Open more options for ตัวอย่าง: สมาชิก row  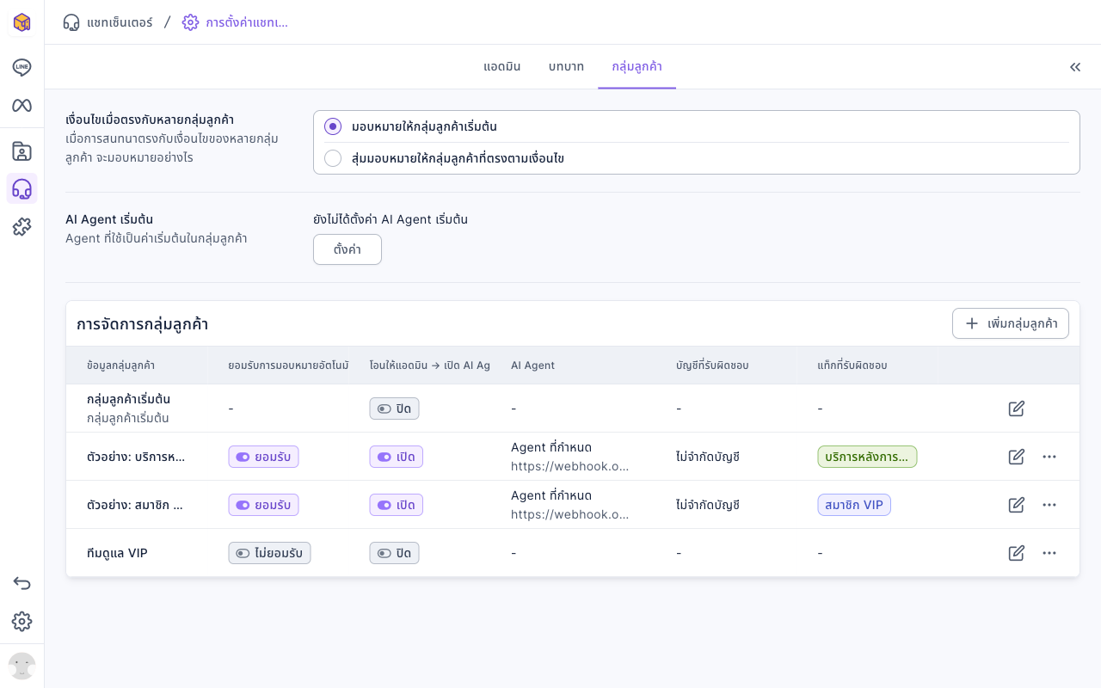(x=1049, y=505)
